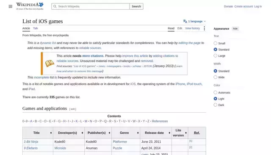Click the search magnifier icon
This screenshot has width=271, height=155.
click(55, 6)
